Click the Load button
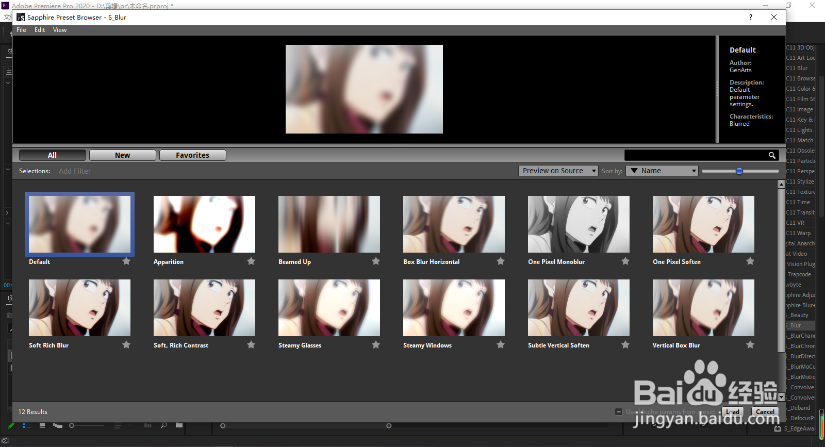The height and width of the screenshot is (447, 825). 733,411
